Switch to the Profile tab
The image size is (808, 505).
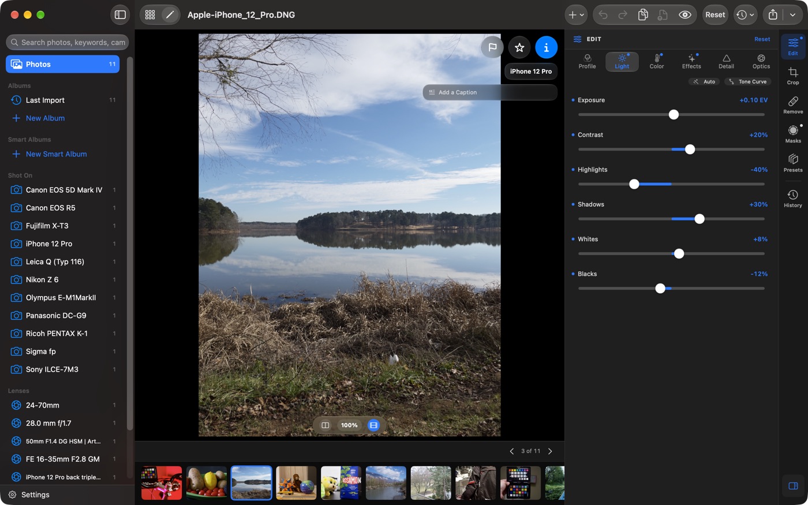tap(587, 62)
